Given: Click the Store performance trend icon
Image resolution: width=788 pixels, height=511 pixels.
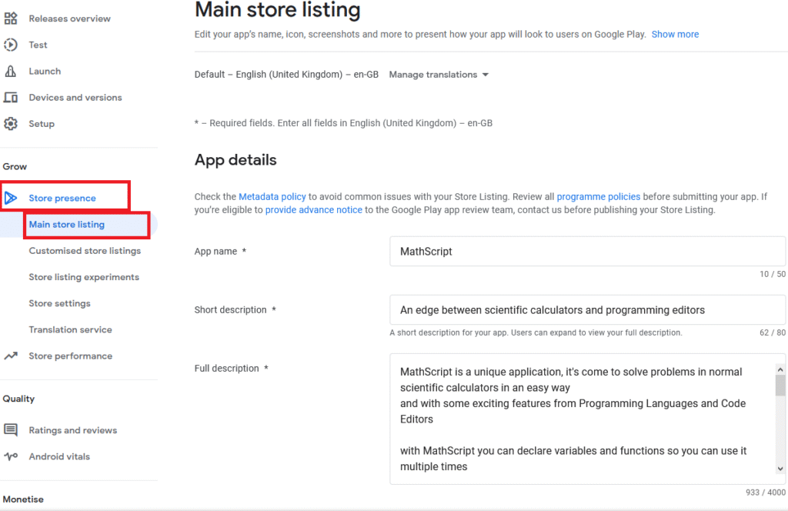Looking at the screenshot, I should pyautogui.click(x=11, y=356).
